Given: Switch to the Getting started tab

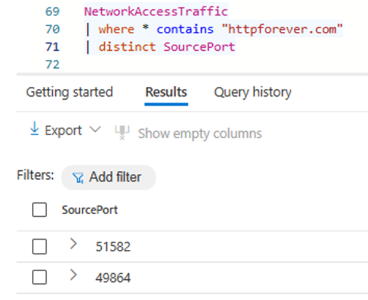Looking at the screenshot, I should coord(69,92).
